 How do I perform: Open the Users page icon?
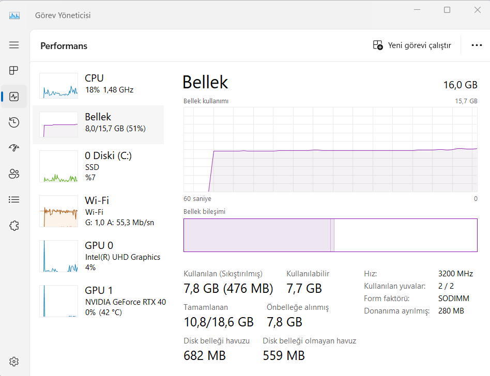[14, 174]
